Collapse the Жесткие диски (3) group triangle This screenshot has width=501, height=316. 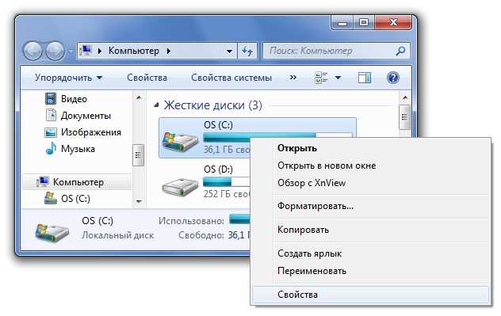[x=156, y=105]
